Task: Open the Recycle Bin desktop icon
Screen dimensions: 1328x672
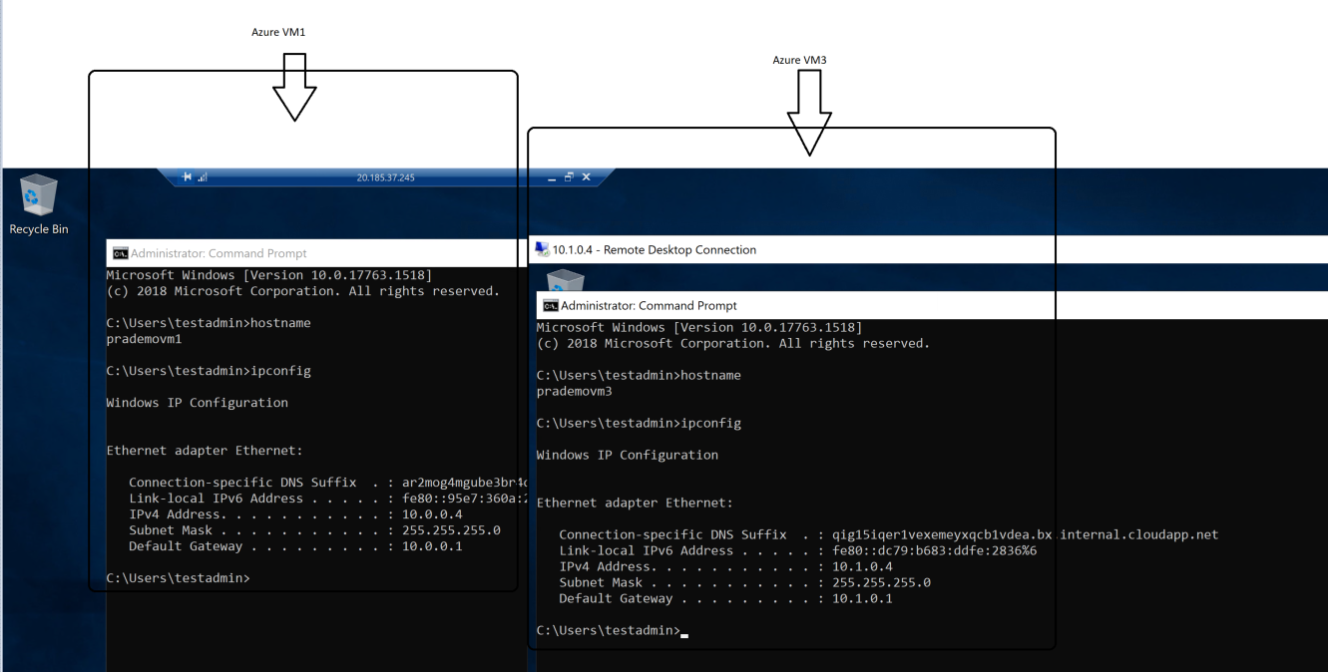Action: [38, 205]
